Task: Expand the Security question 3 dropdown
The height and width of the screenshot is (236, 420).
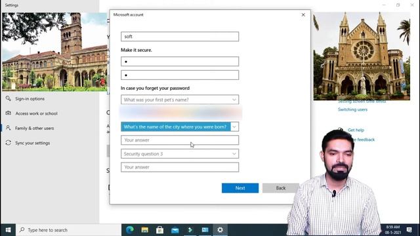Action: [180, 154]
